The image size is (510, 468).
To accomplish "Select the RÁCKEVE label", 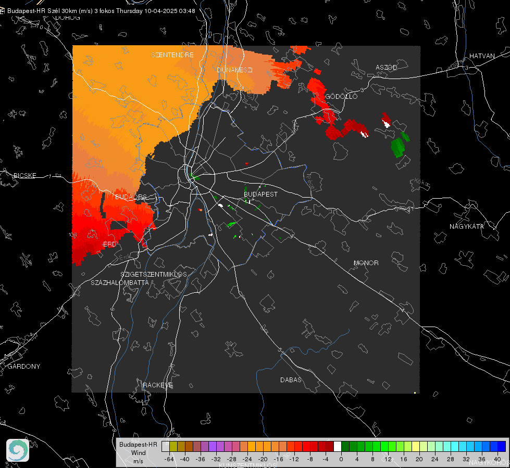I will pos(158,385).
